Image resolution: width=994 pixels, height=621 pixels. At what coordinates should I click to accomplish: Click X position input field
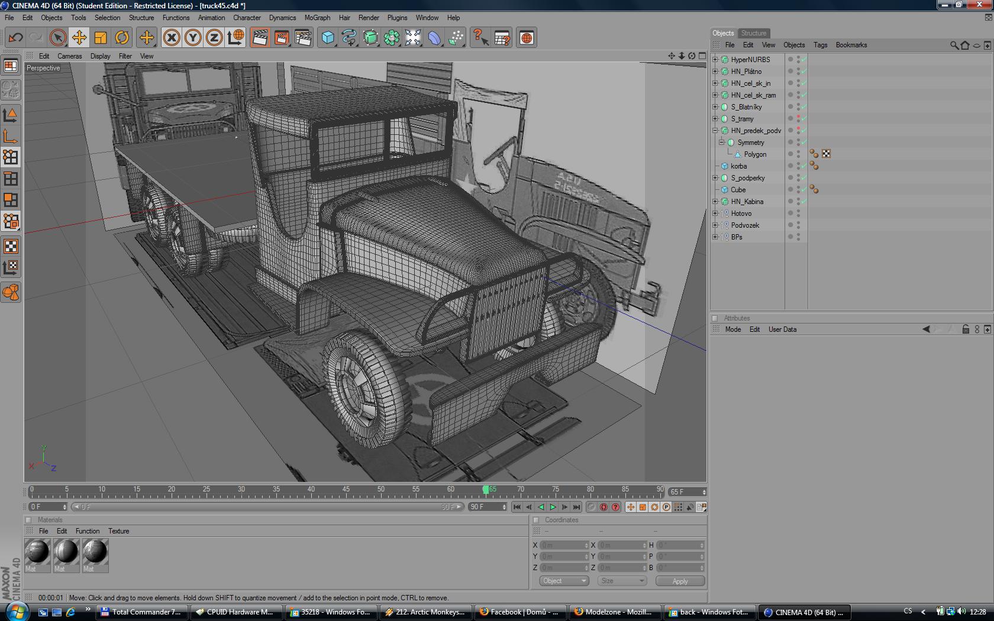click(x=564, y=545)
